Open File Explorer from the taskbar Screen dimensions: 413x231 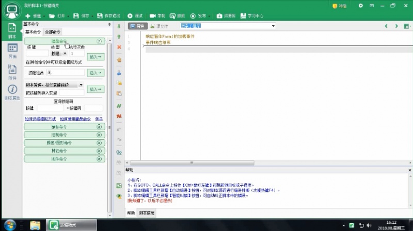(35, 225)
